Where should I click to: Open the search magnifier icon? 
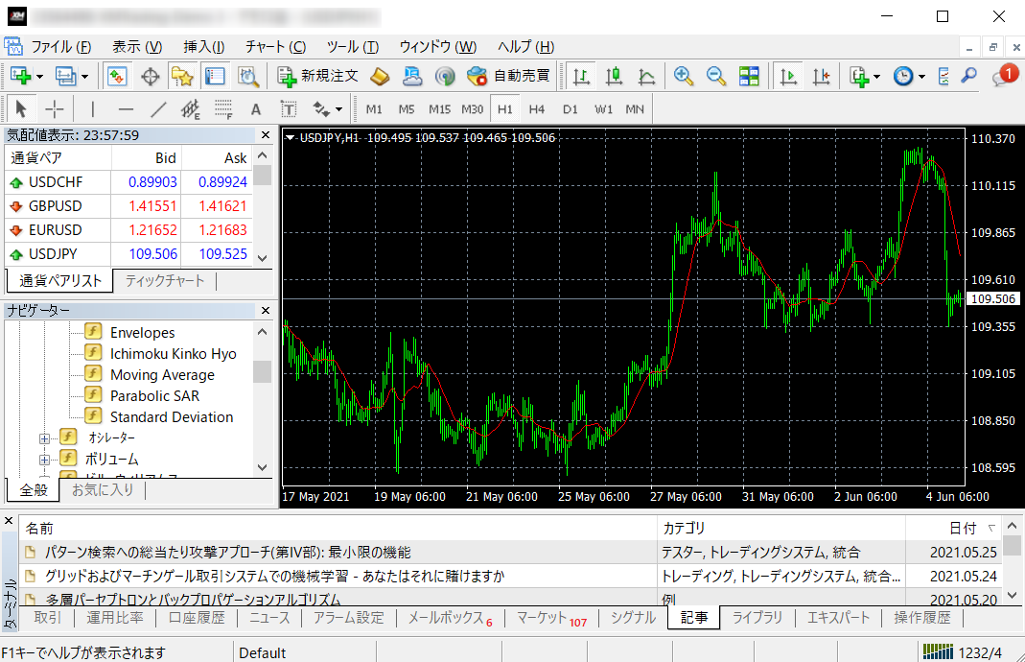coord(968,76)
